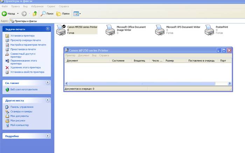The image size is (245, 153).
Task: Click the Back (Назад) navigation button
Action: tap(8, 14)
